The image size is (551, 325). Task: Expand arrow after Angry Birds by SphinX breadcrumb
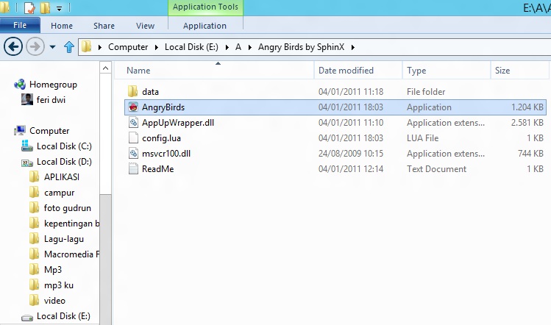tap(353, 48)
